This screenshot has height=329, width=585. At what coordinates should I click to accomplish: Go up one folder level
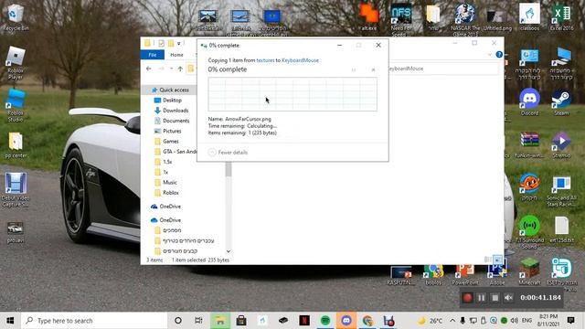(x=180, y=69)
